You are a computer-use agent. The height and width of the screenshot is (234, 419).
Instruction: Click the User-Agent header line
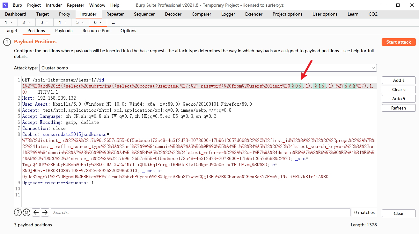pos(137,104)
